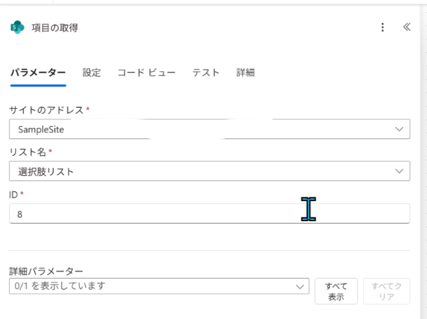Click the chevron on the SampleSite field
Screen dimensions: 427x319
[399, 129]
